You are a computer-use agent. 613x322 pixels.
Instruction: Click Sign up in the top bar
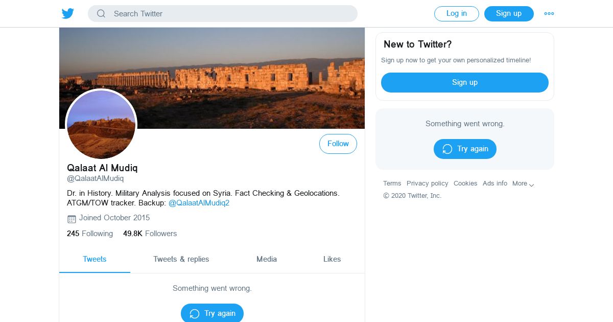pos(509,14)
